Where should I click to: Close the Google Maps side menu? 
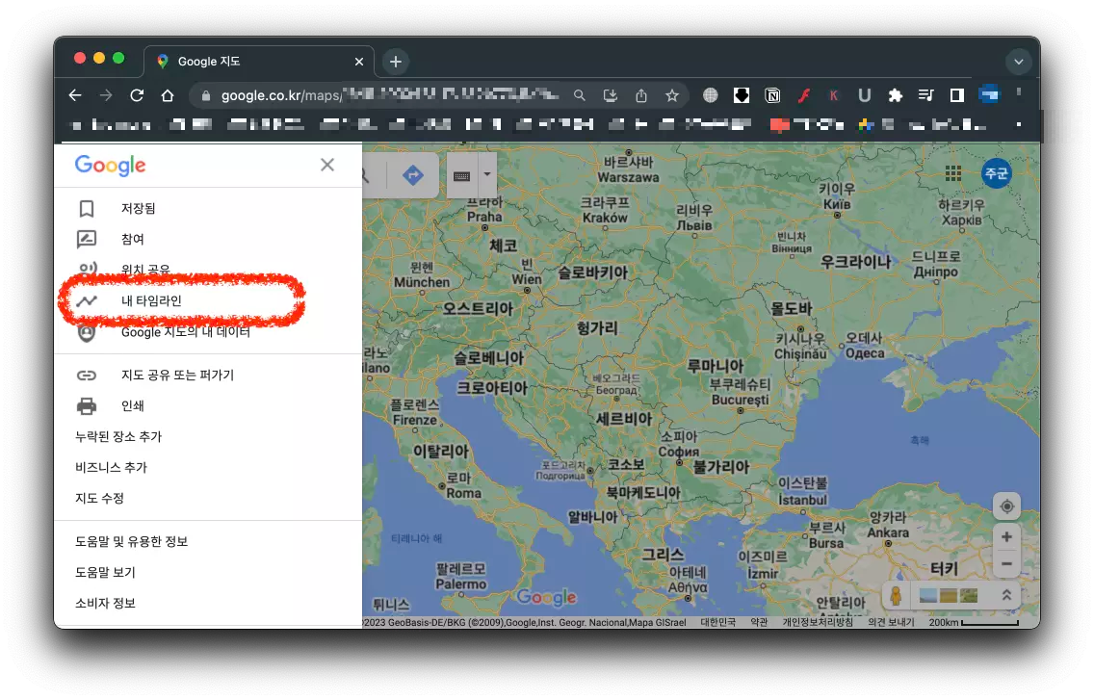point(327,165)
